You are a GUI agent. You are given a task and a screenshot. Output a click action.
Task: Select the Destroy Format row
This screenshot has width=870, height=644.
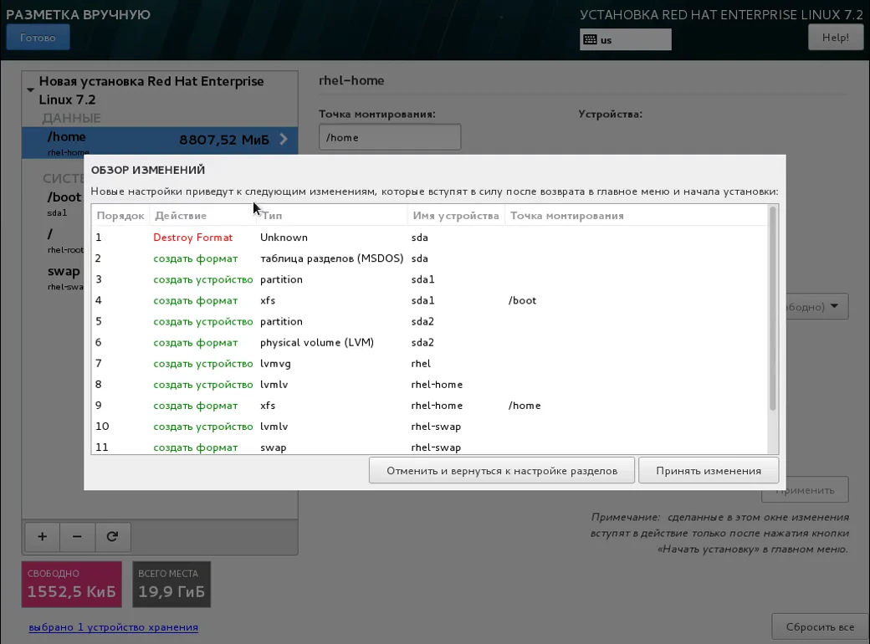coord(429,237)
